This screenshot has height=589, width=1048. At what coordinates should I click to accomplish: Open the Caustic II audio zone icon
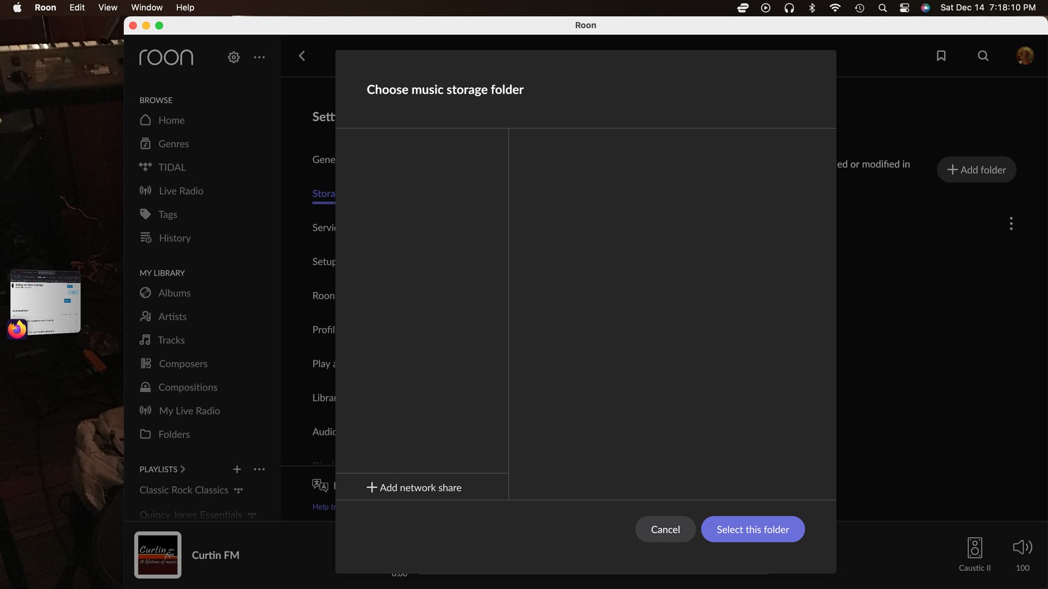coord(975,548)
